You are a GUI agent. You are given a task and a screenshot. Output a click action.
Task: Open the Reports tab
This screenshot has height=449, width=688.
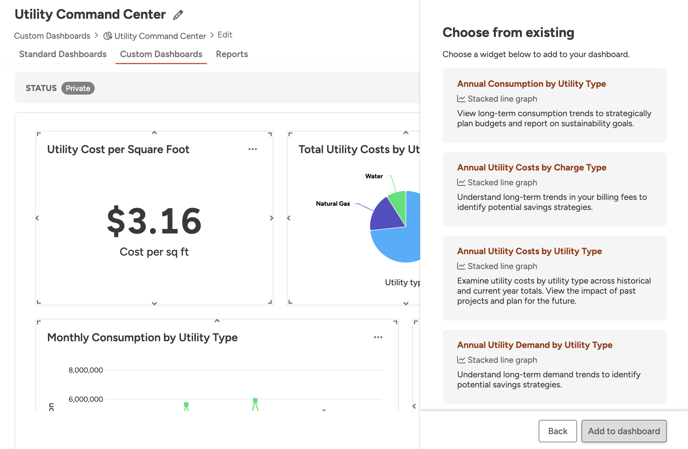(232, 54)
